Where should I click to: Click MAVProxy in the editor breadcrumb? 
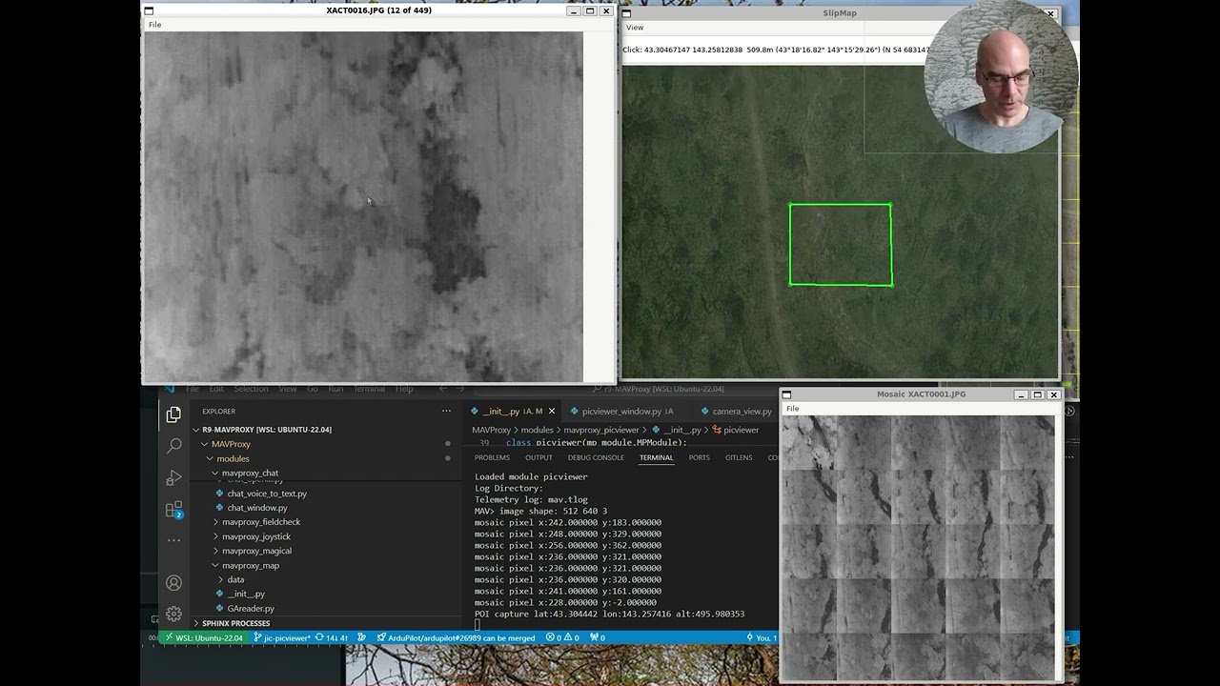pyautogui.click(x=492, y=430)
